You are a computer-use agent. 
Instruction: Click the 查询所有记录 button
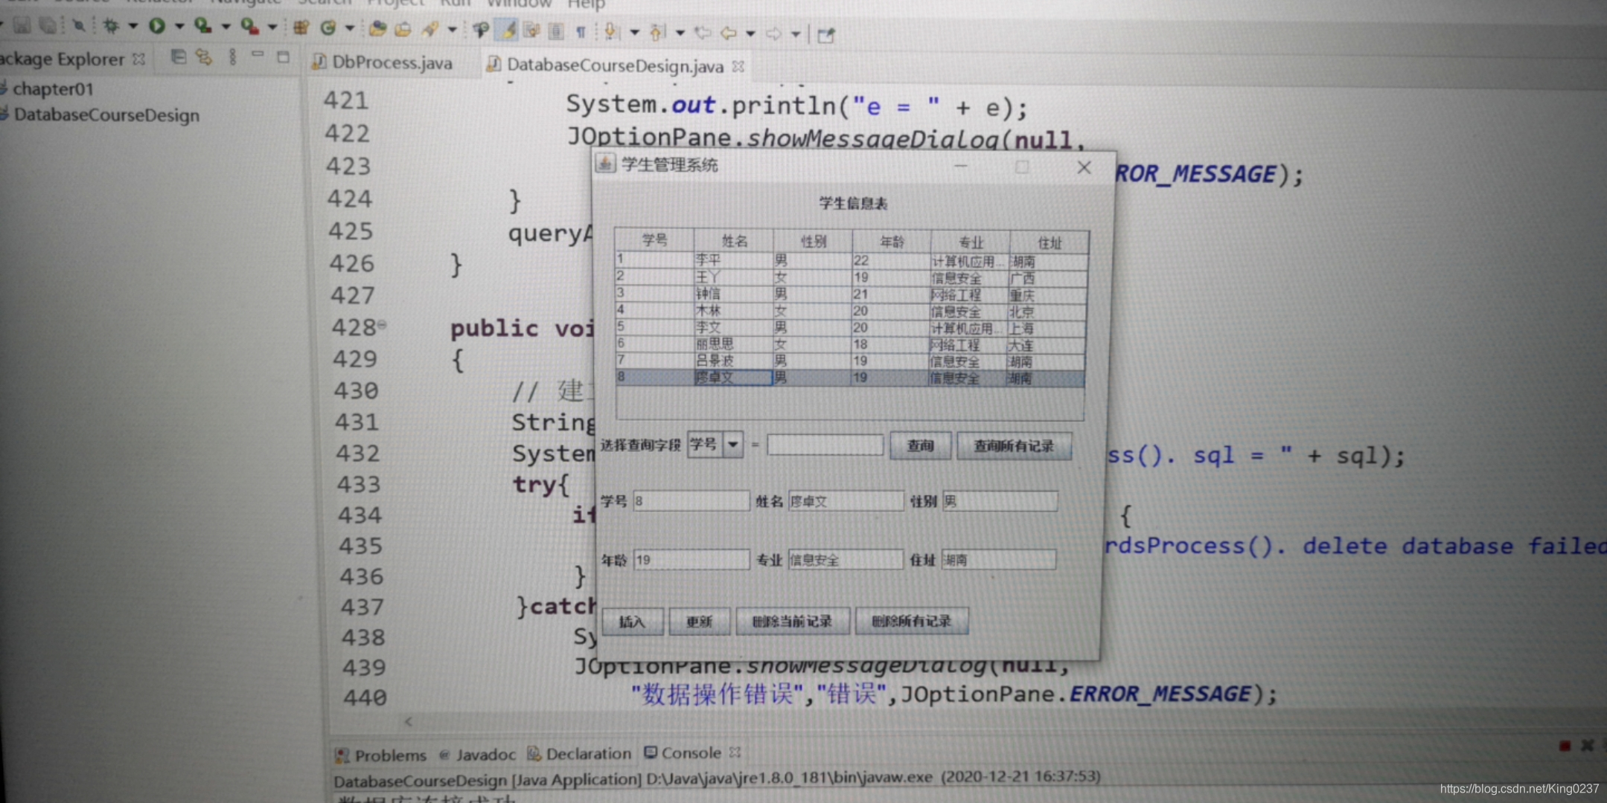pos(1014,445)
